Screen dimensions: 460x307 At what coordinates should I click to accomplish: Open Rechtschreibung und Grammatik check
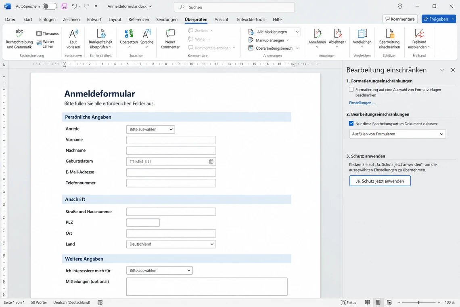[19, 38]
